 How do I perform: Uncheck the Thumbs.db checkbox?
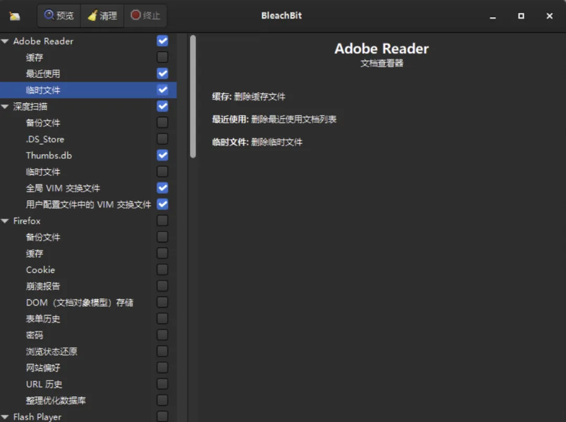[162, 155]
